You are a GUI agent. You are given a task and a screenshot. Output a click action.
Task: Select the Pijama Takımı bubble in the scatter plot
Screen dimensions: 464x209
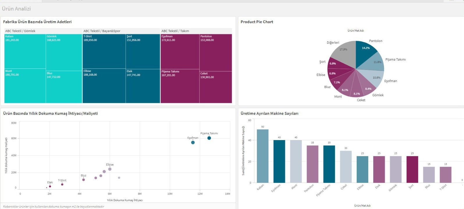209,138
